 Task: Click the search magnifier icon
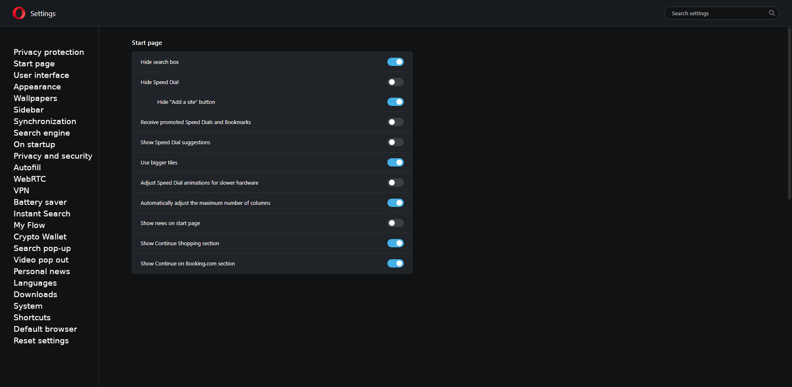point(771,13)
